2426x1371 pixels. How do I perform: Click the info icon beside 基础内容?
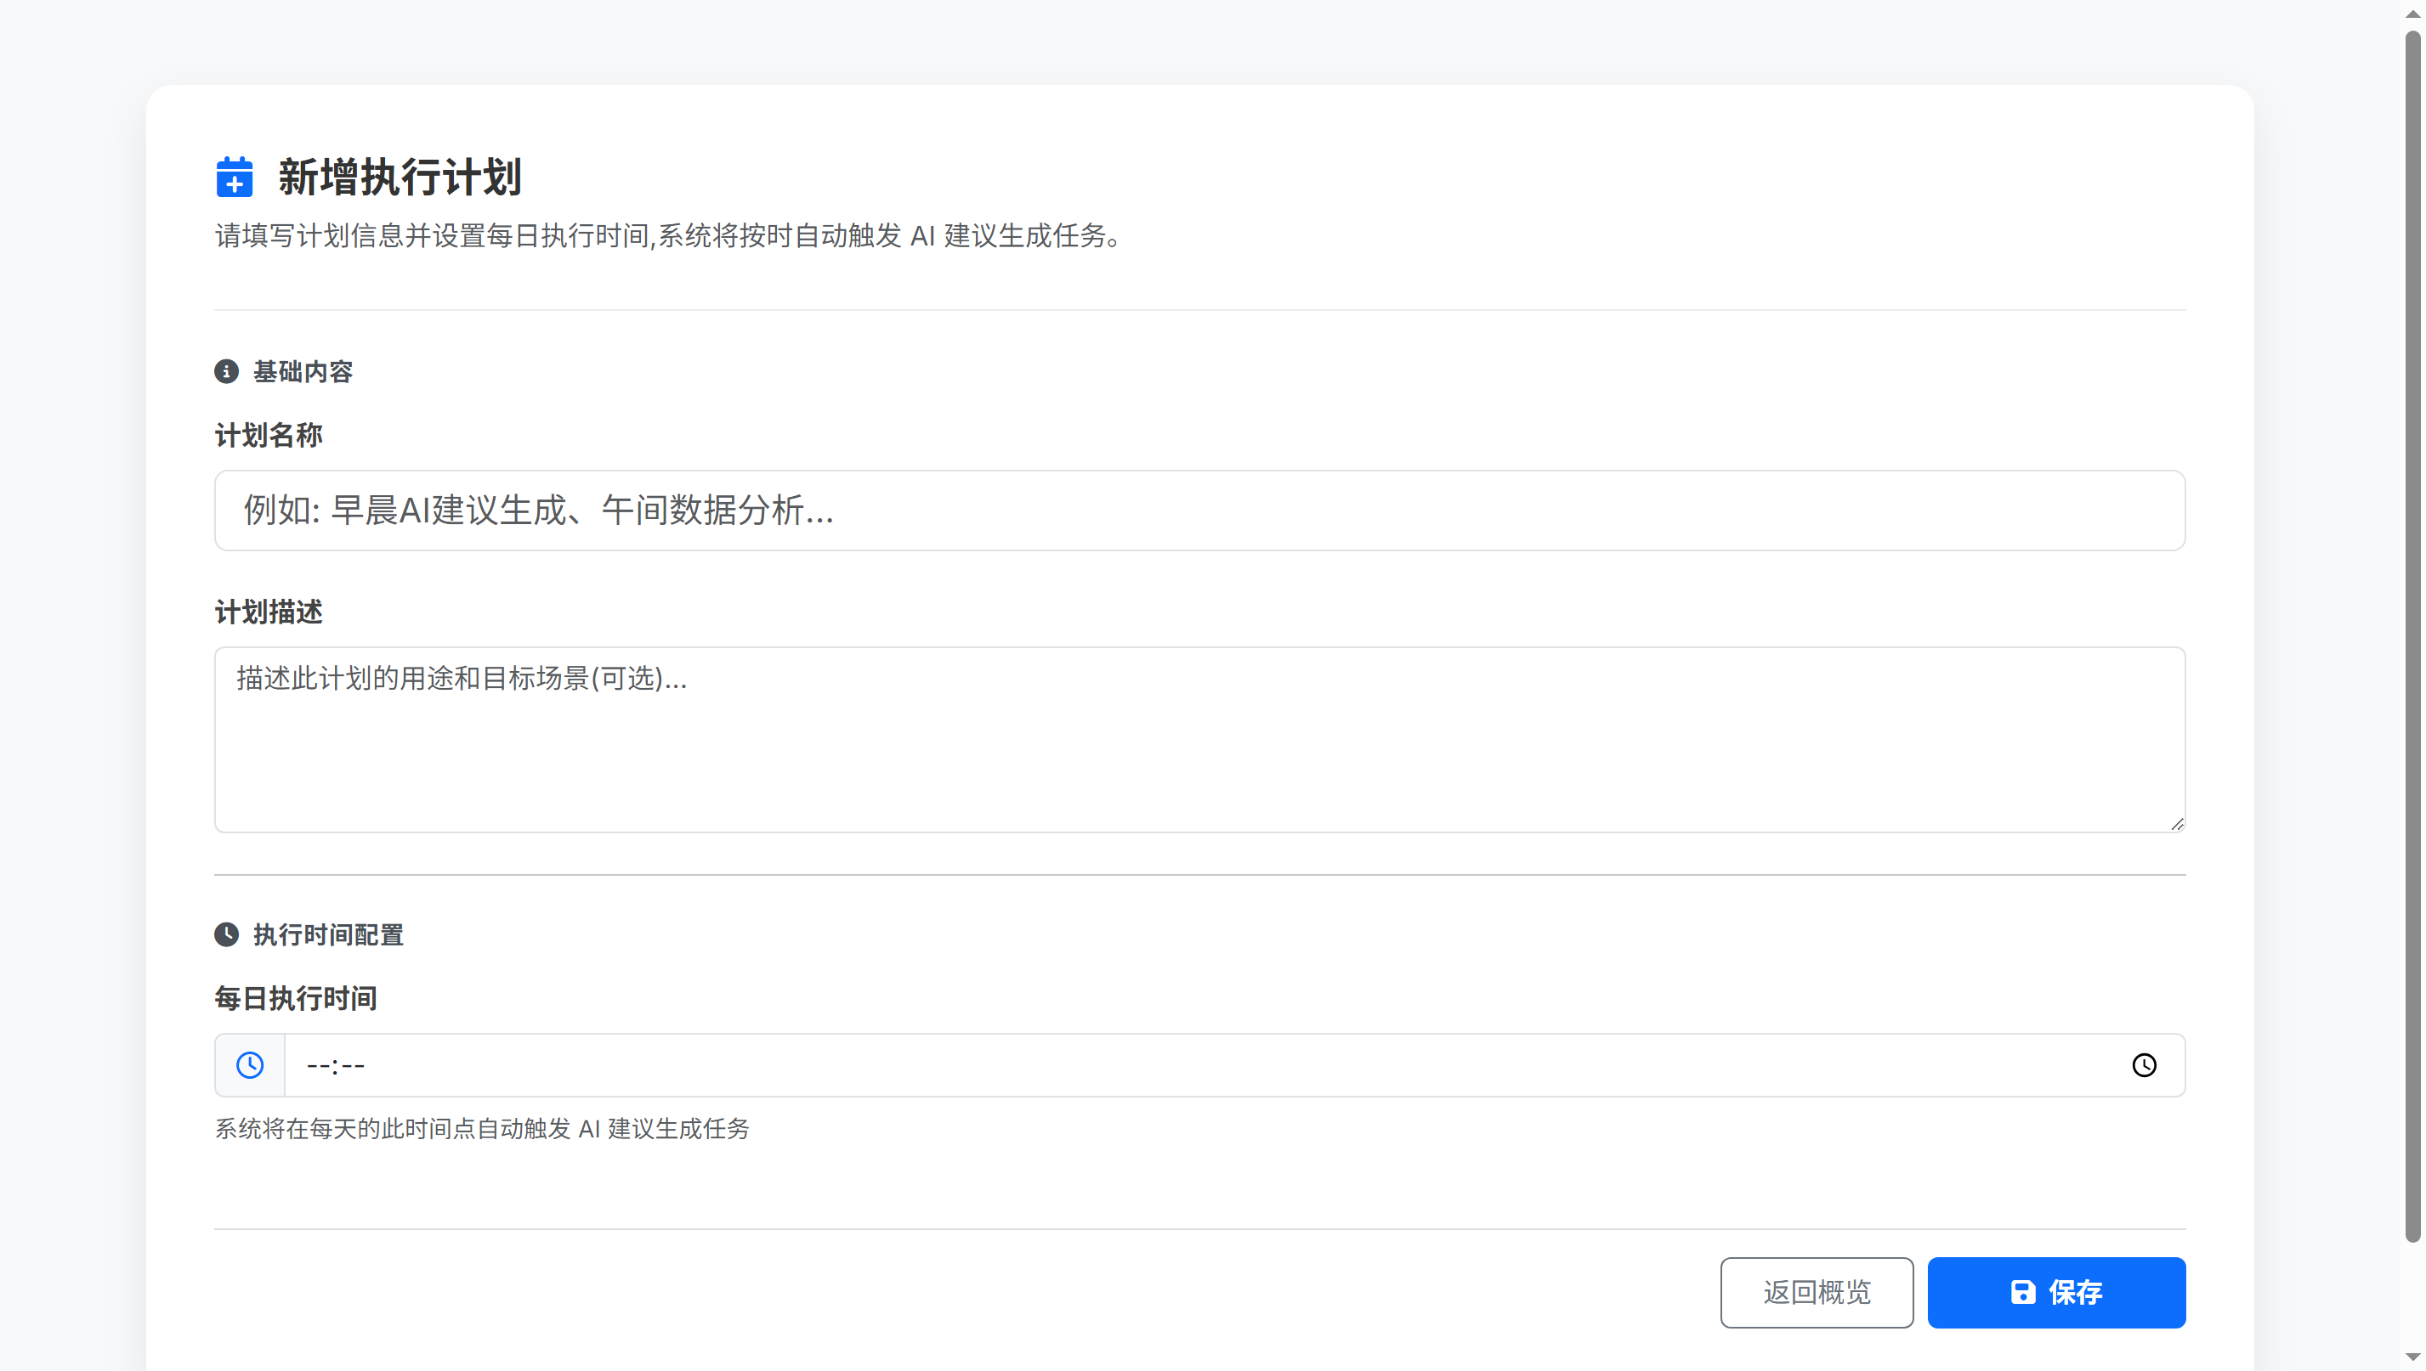(227, 372)
